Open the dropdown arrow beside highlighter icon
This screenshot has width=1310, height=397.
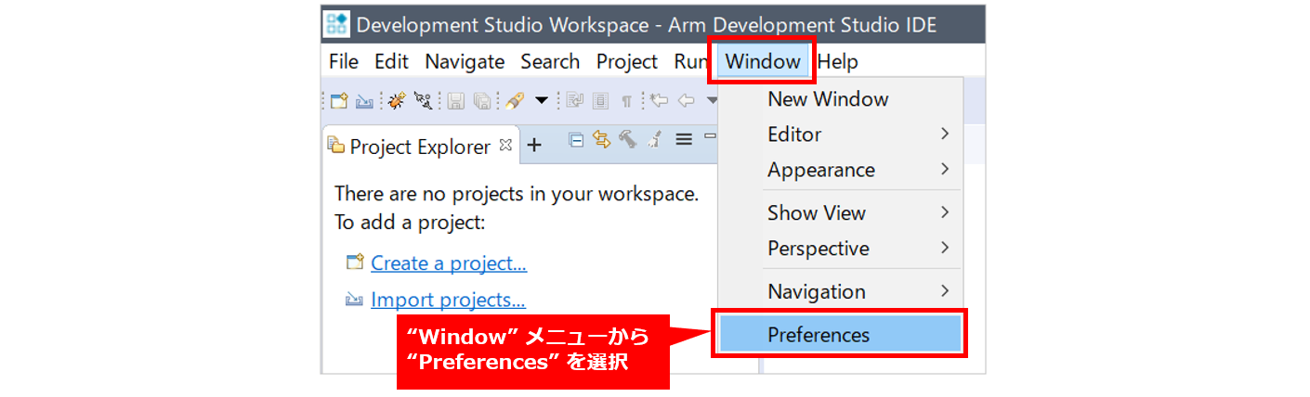tap(542, 100)
